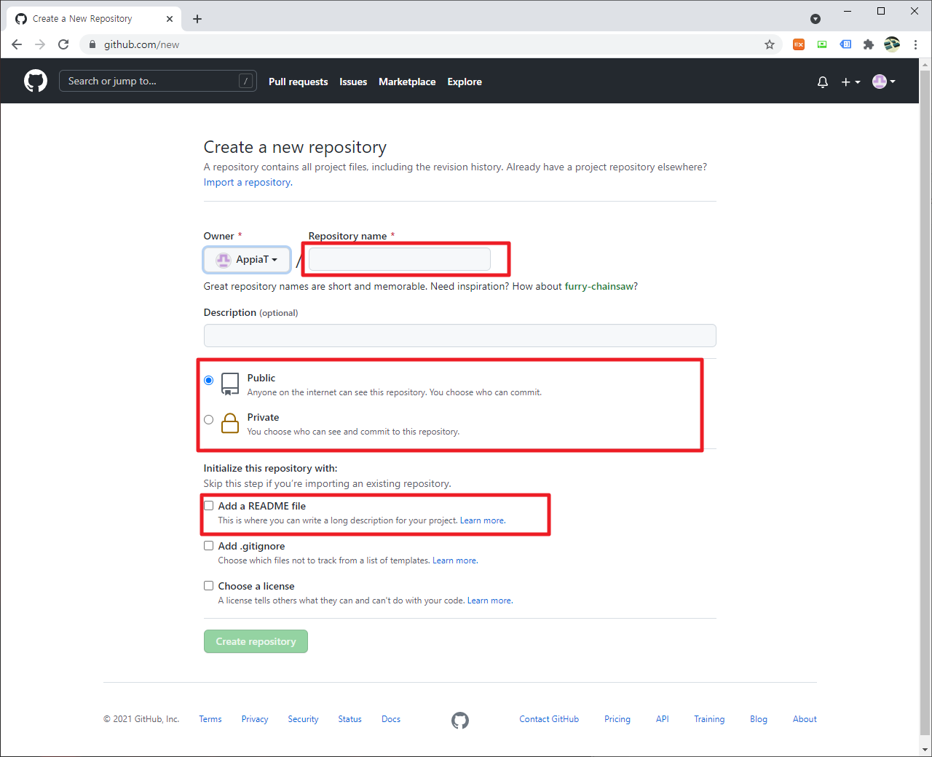The width and height of the screenshot is (932, 757).
Task: Open the Owner AppiaT dropdown
Action: pyautogui.click(x=247, y=259)
